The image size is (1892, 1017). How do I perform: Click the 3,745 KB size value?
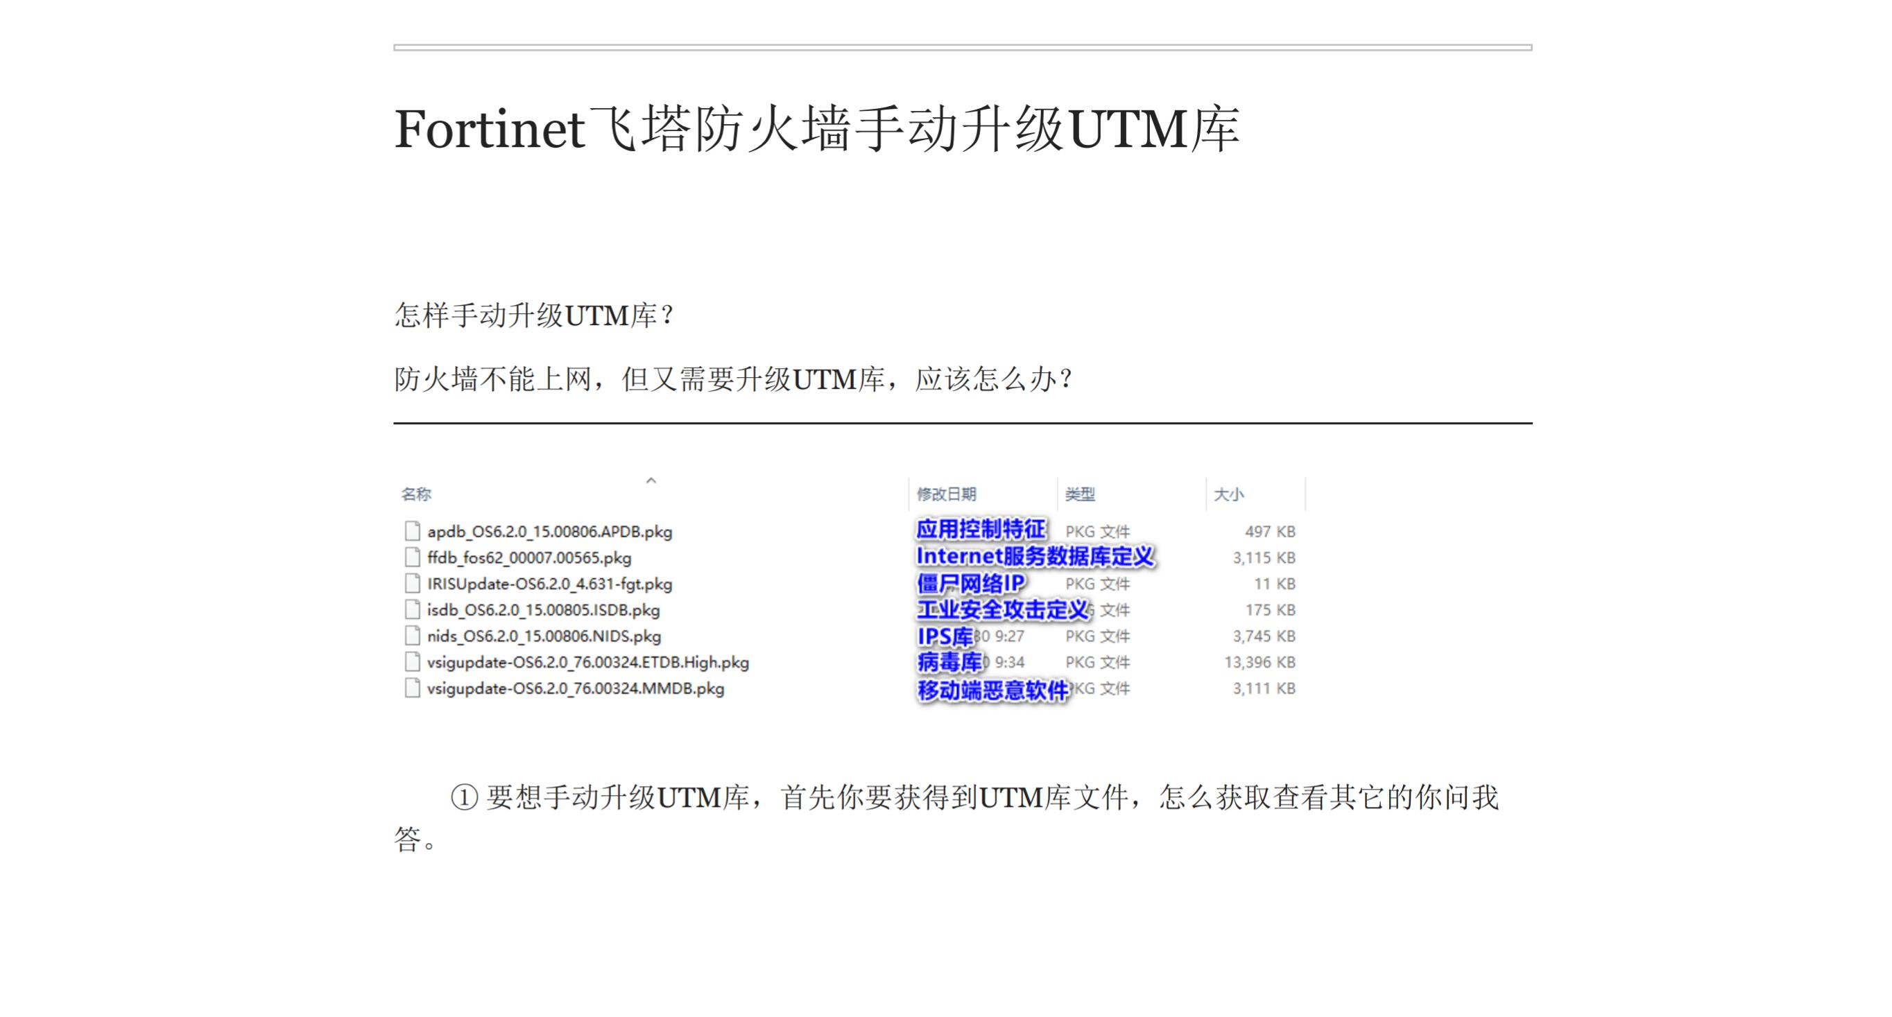click(x=1264, y=636)
